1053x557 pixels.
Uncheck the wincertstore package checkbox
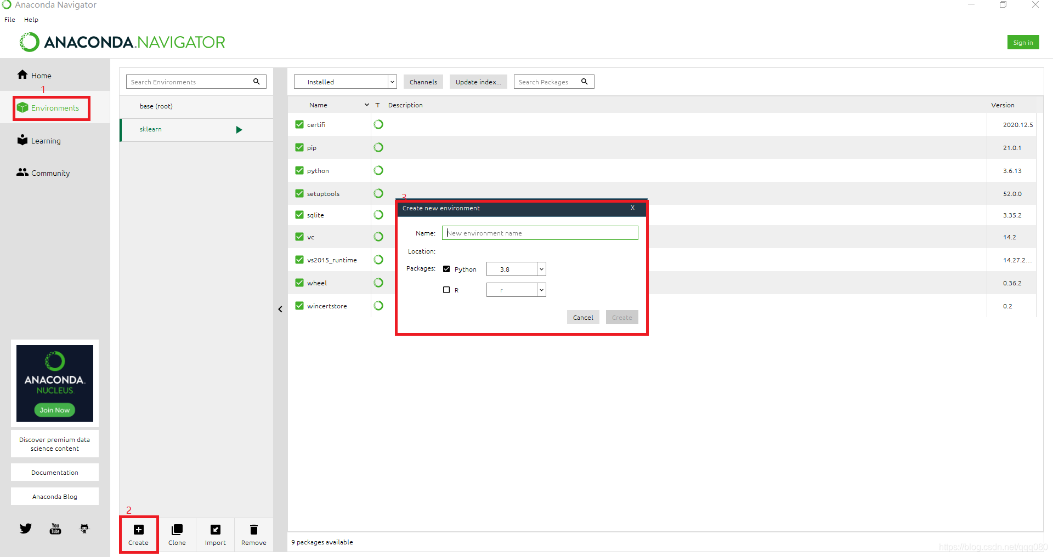(299, 306)
